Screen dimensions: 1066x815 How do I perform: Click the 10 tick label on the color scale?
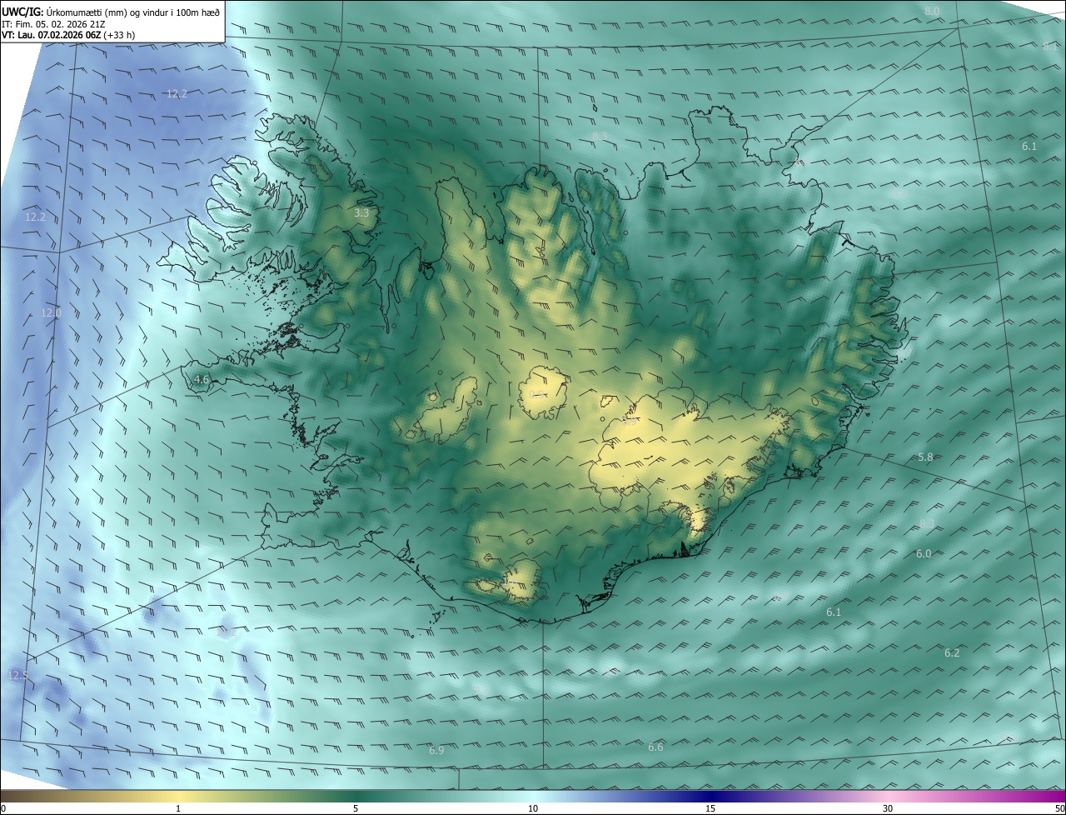533,808
